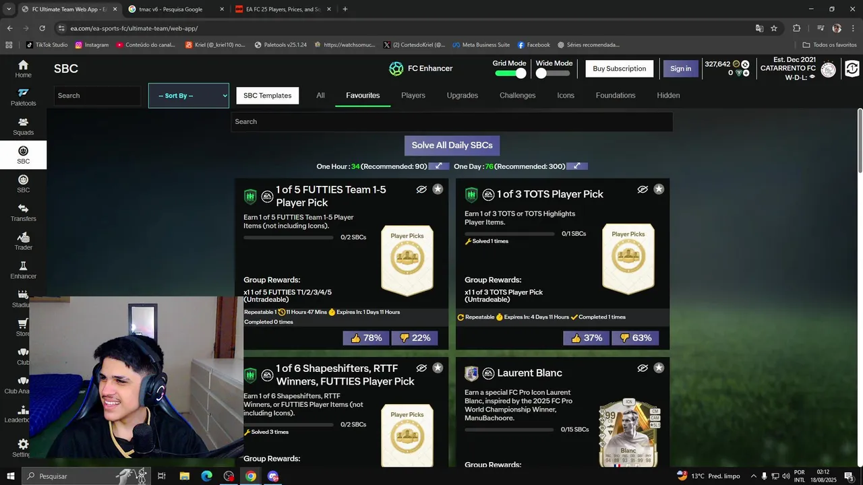Add FC points with plus icon
863x485 pixels.
tap(746, 73)
